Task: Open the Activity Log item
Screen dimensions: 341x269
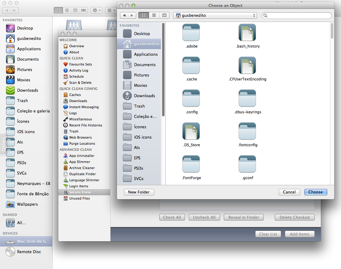Action: point(76,70)
